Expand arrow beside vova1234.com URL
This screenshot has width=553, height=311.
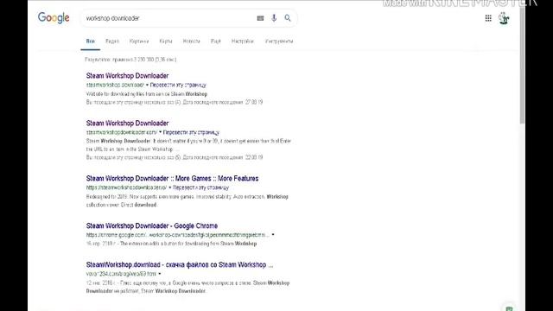tap(159, 274)
